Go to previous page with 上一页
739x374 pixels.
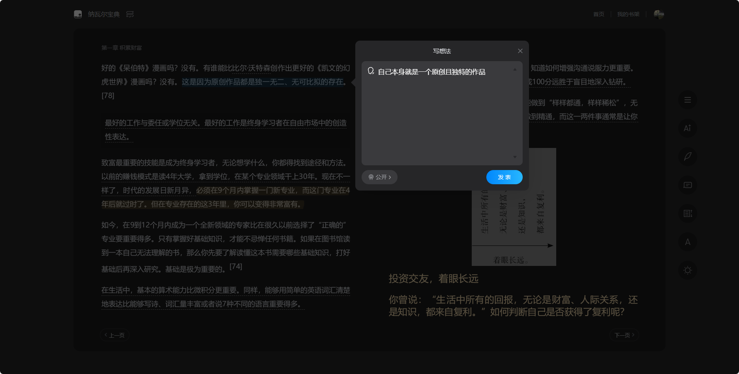point(114,335)
